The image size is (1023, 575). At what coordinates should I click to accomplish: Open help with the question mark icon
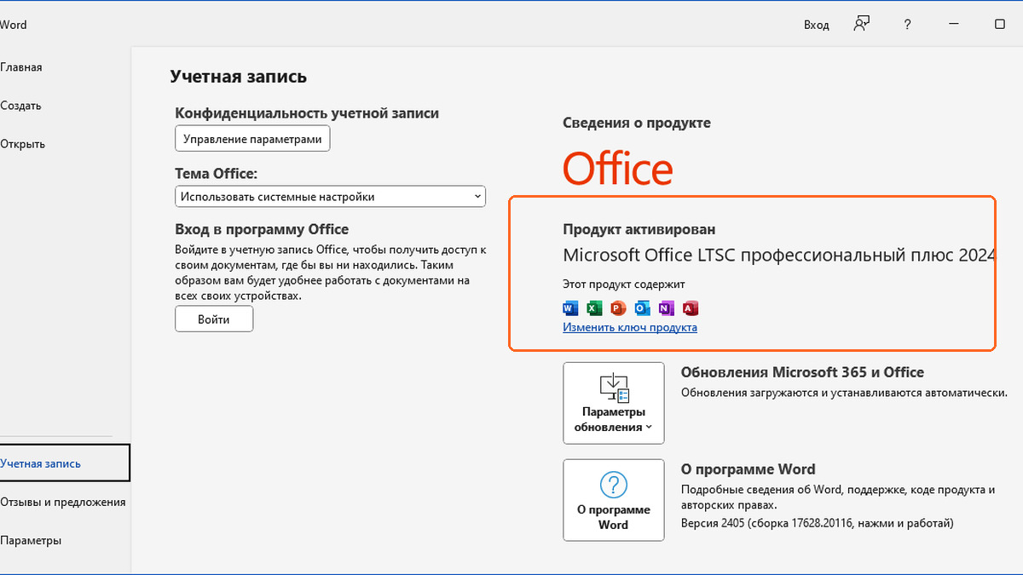908,25
